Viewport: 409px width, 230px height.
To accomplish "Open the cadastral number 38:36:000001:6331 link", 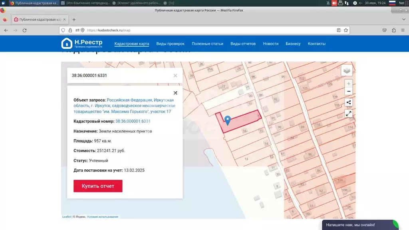I will pos(133,121).
